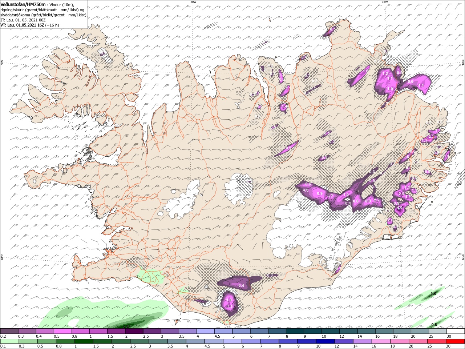Image resolution: width=465 pixels, height=349 pixels.
Task: Pick the violet rain-scale swatch at 12
Action: point(344,341)
